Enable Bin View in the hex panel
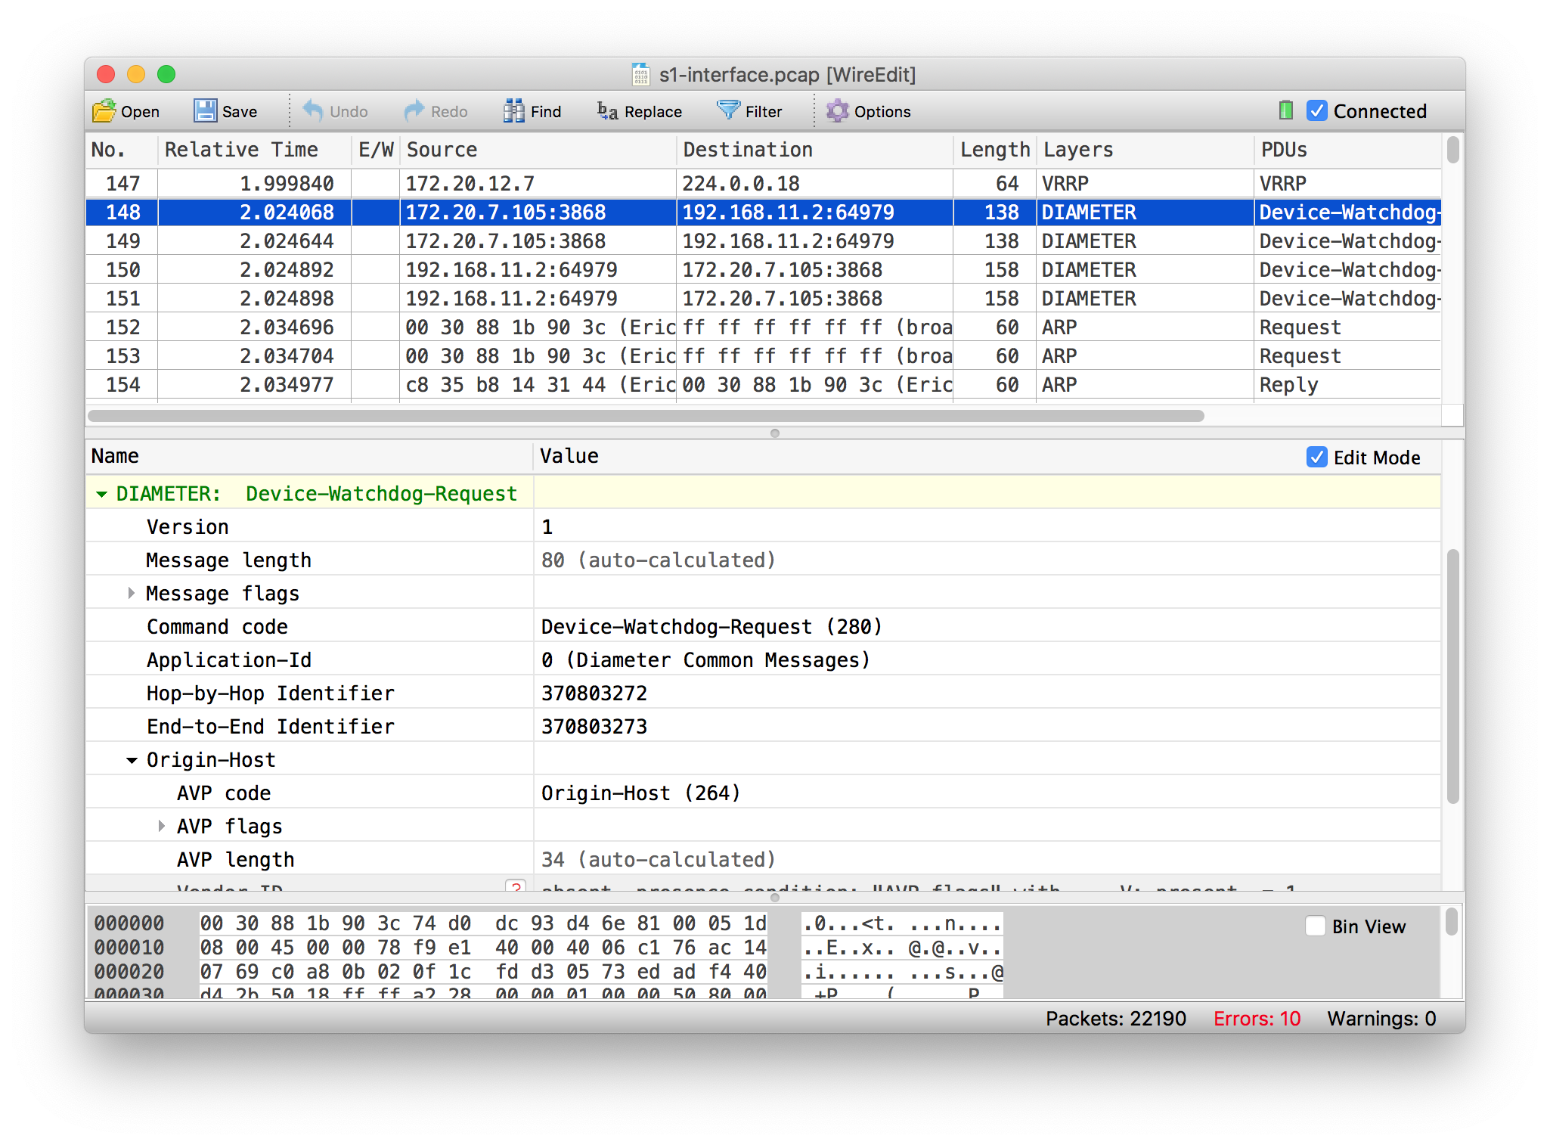1550x1145 pixels. pyautogui.click(x=1316, y=926)
